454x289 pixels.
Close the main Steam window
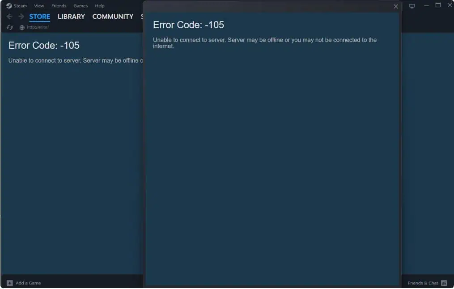[450, 5]
